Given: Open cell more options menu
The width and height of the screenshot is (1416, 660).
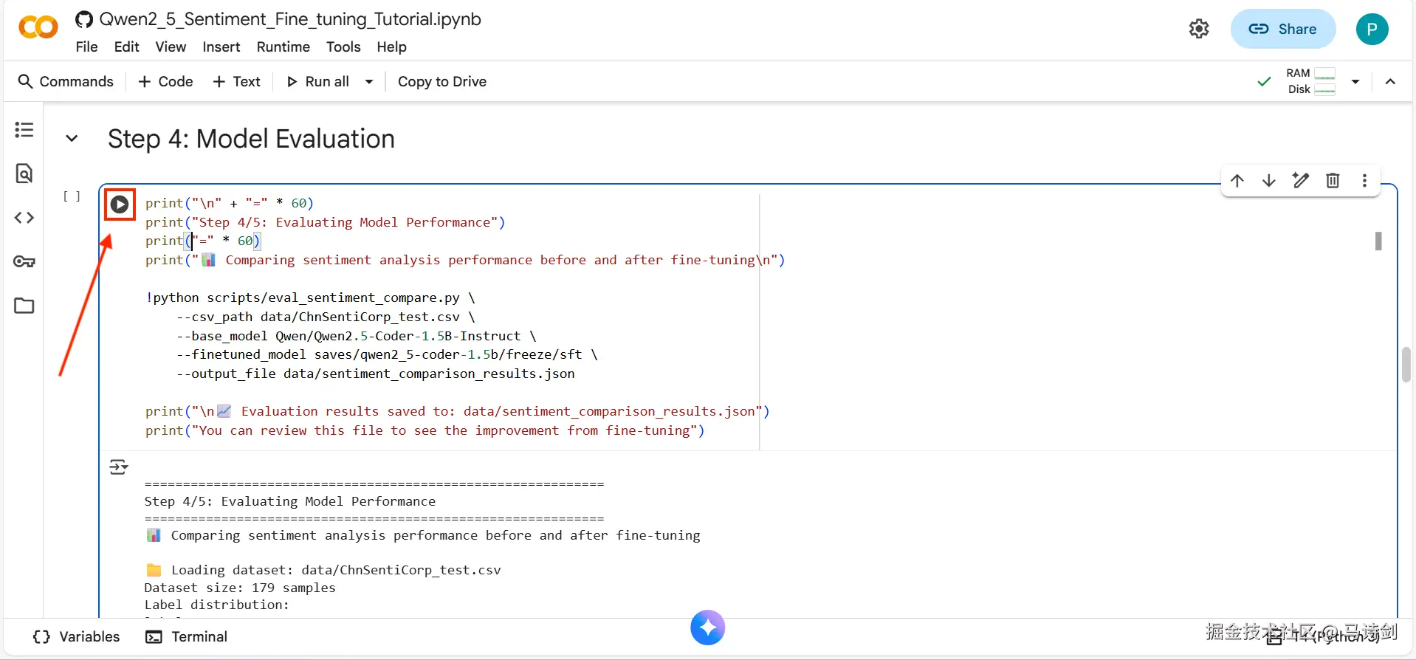Looking at the screenshot, I should tap(1364, 181).
